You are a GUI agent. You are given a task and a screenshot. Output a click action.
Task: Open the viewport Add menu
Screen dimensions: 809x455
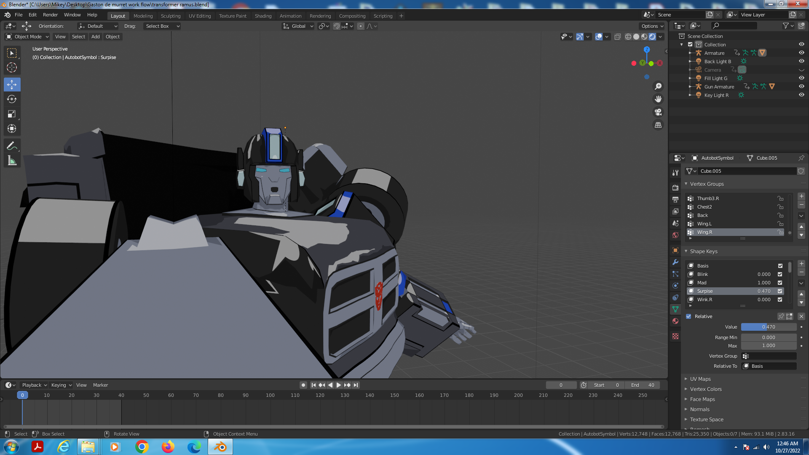click(x=96, y=37)
